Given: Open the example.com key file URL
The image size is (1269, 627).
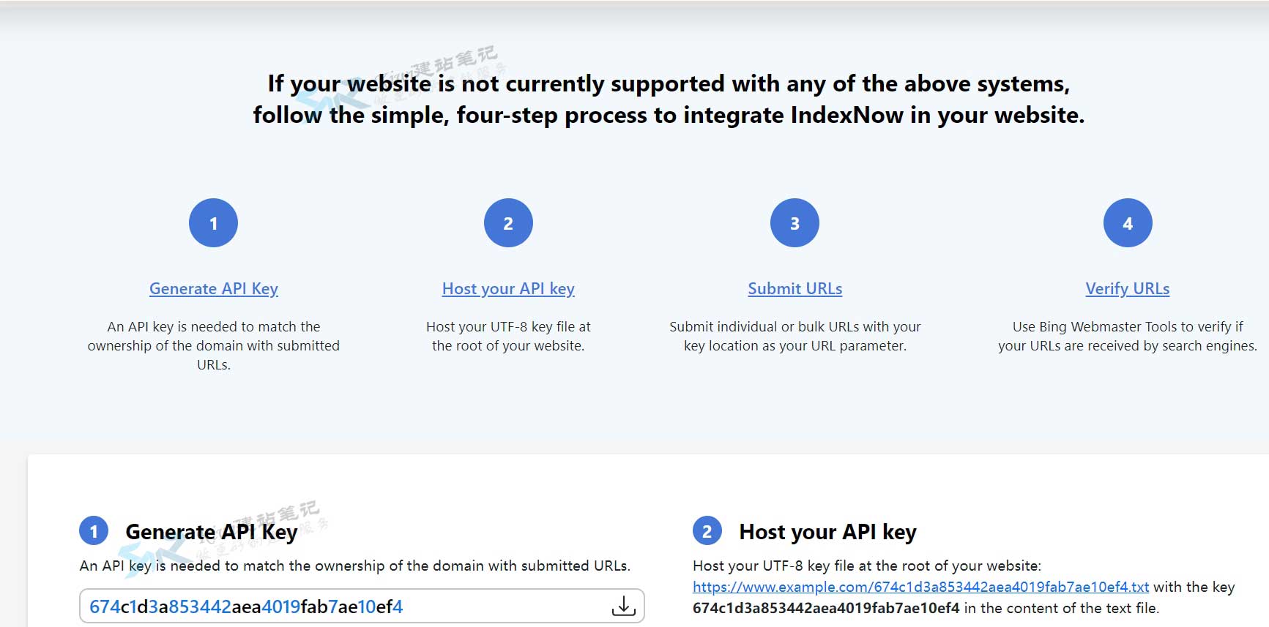Looking at the screenshot, I should [x=921, y=587].
